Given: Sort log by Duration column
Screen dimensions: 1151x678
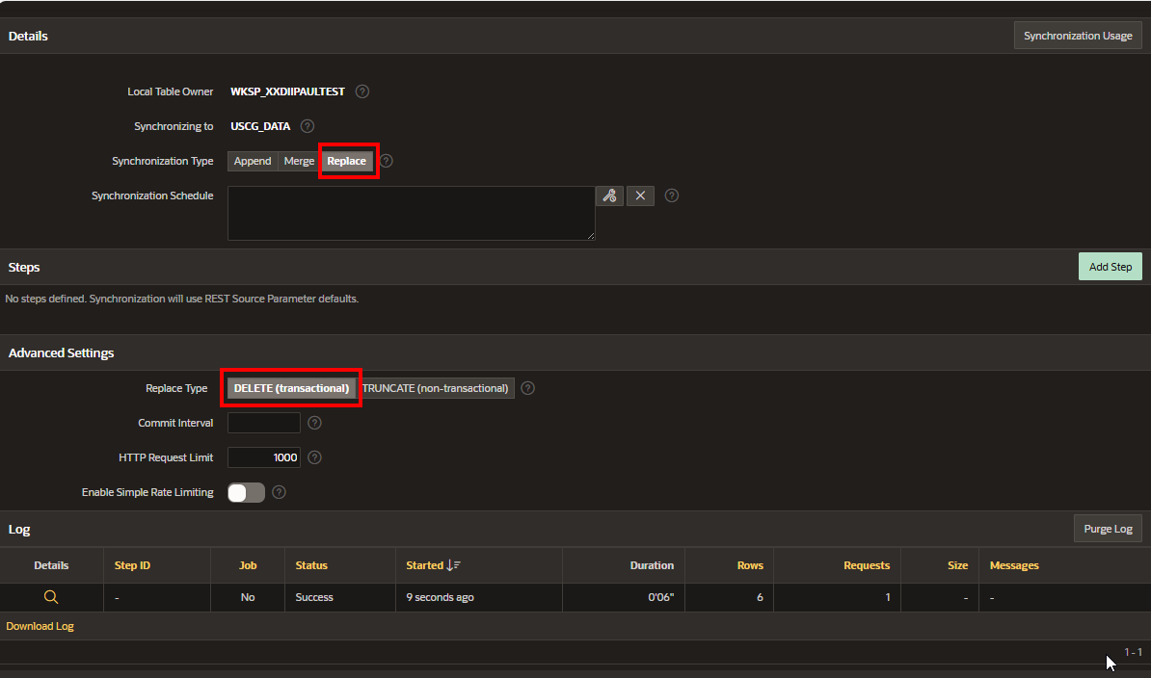Looking at the screenshot, I should pyautogui.click(x=651, y=565).
